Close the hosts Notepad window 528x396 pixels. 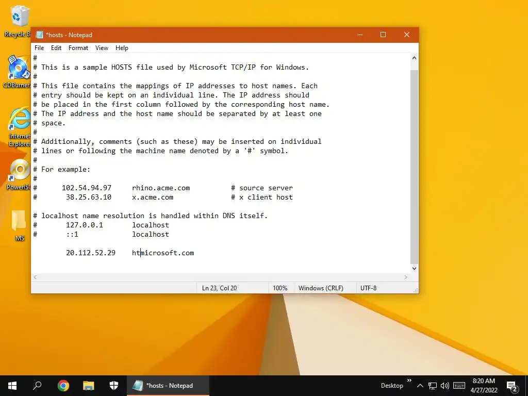pyautogui.click(x=407, y=35)
